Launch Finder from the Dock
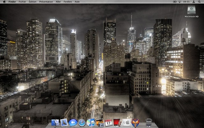 (55, 123)
